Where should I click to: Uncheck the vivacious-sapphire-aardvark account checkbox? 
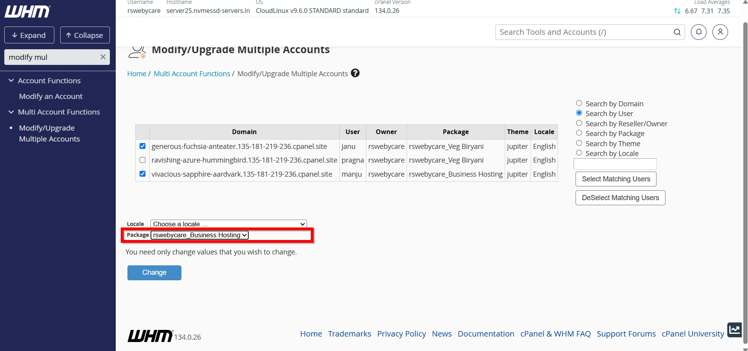click(x=143, y=174)
